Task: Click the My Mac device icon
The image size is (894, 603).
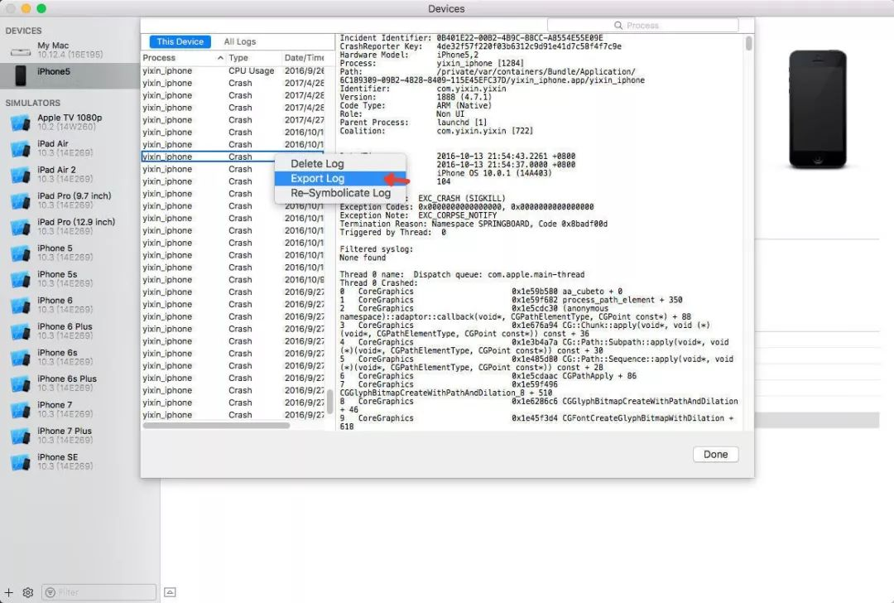Action: (21, 52)
